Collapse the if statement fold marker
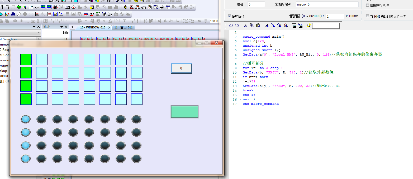413x179 pixels. 240,77
